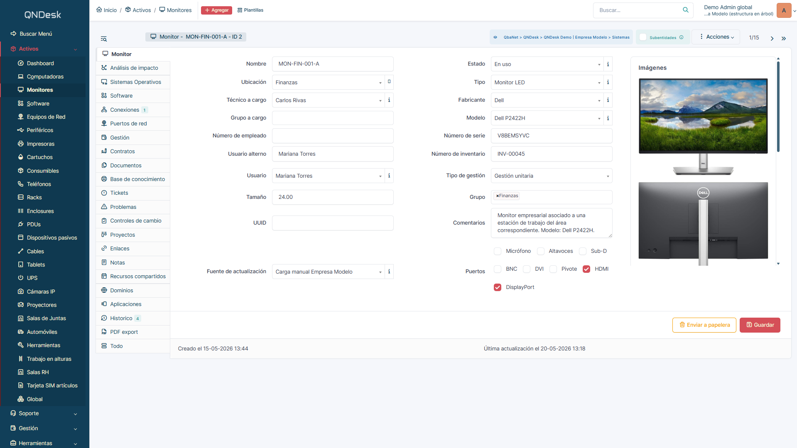Jump to last record double-arrow
Image resolution: width=797 pixels, height=448 pixels.
pos(784,38)
